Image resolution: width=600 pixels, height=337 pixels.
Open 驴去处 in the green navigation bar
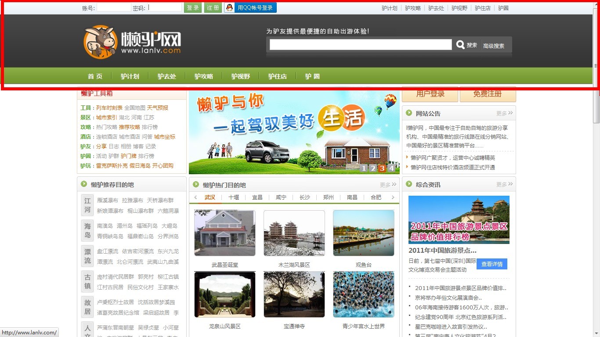[167, 76]
